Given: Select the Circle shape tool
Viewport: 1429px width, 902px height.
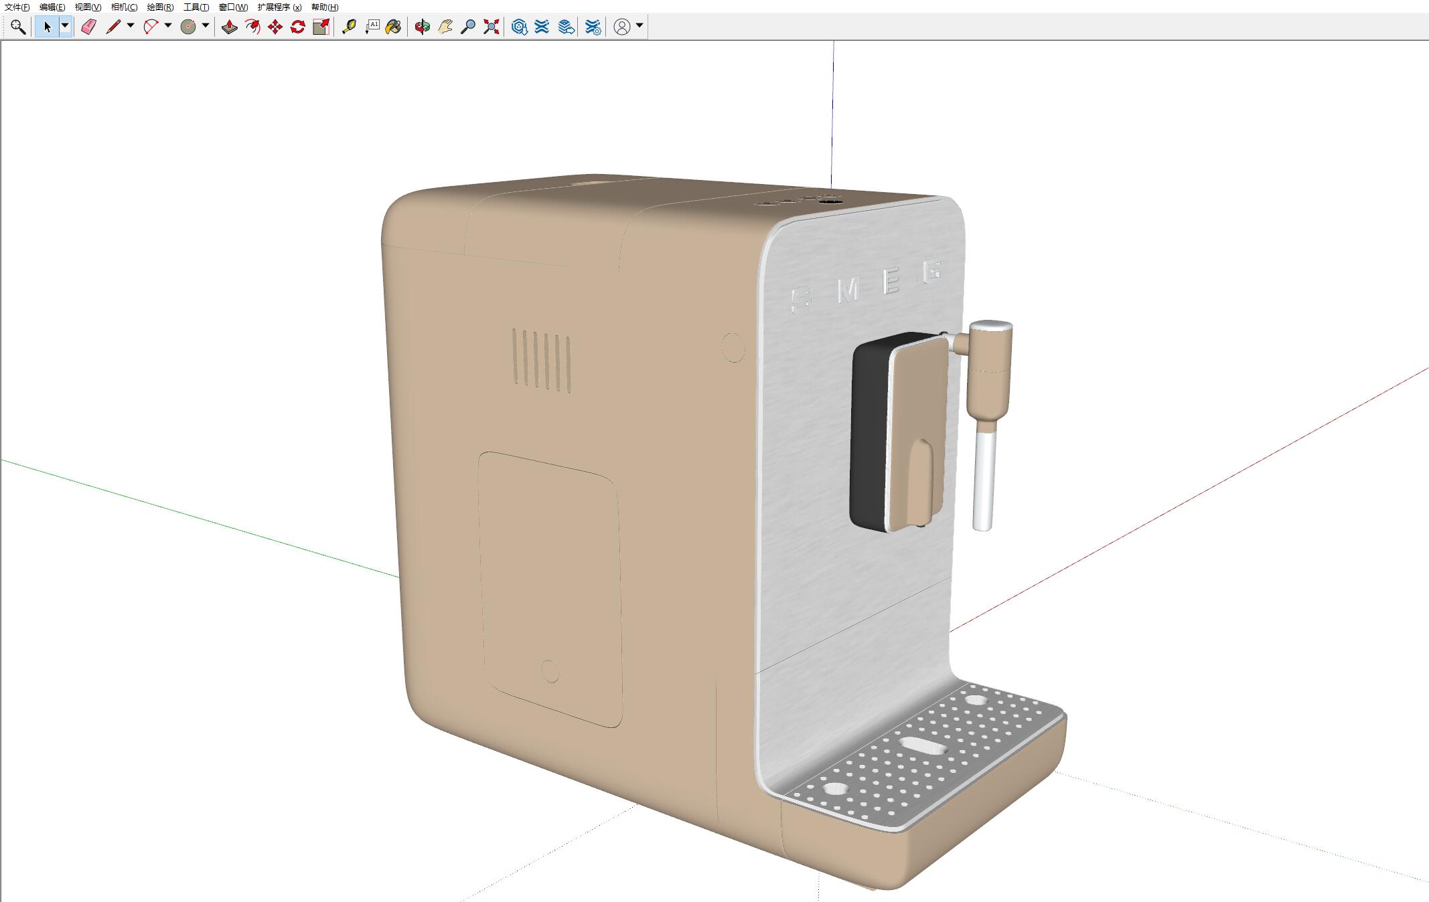Looking at the screenshot, I should pyautogui.click(x=188, y=27).
